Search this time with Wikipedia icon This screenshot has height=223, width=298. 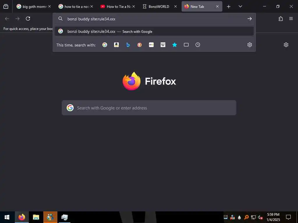(163, 45)
